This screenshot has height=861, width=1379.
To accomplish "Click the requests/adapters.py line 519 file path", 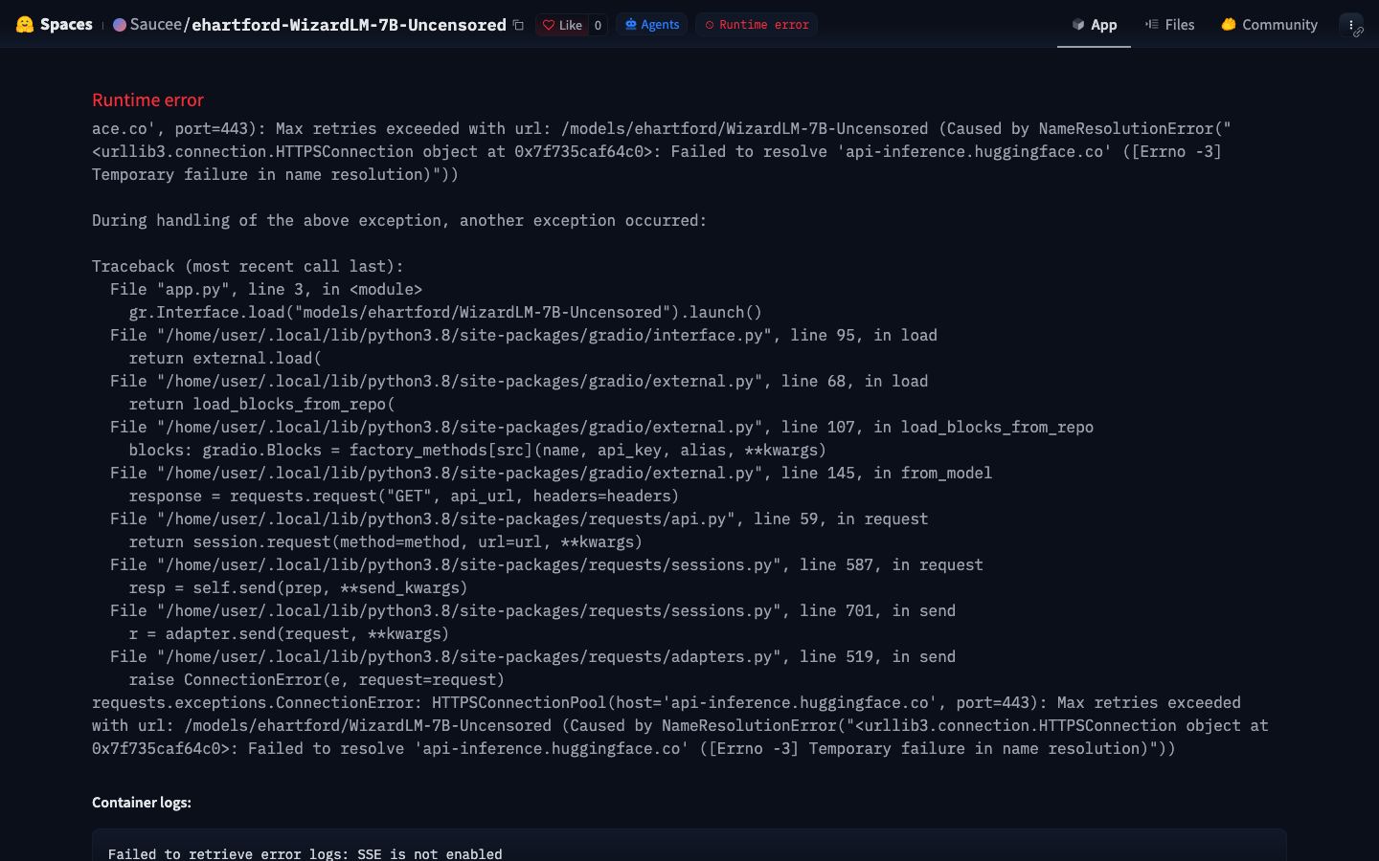I will tap(532, 656).
